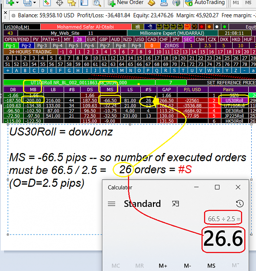Image resolution: width=256 pixels, height=271 pixels.
Task: Open the gold MetaEditor book icon
Action: pyautogui.click(x=152, y=3)
